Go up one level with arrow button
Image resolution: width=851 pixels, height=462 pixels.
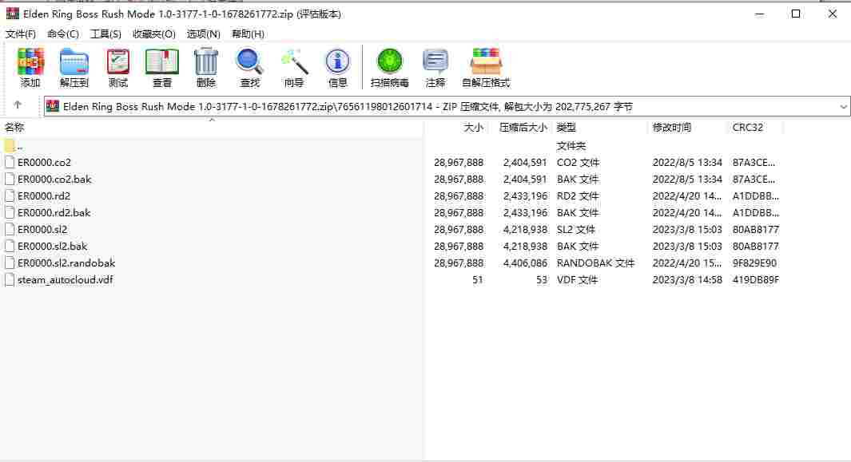pos(18,105)
